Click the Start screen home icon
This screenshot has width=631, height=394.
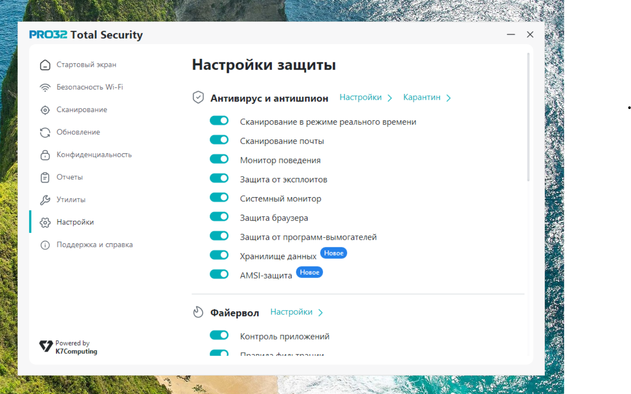click(x=45, y=65)
